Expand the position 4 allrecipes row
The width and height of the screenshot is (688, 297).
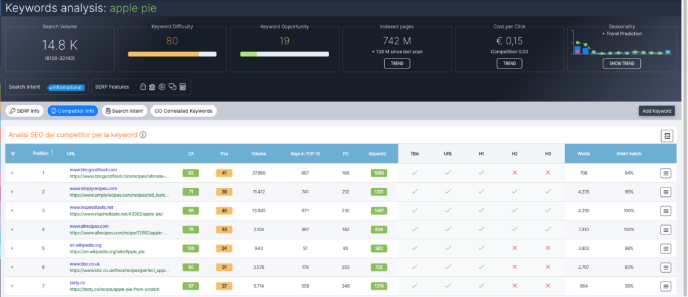pyautogui.click(x=12, y=230)
